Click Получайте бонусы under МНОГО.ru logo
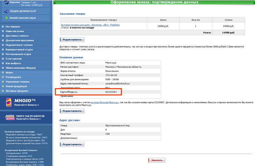This screenshot has height=166, width=255. [26, 105]
